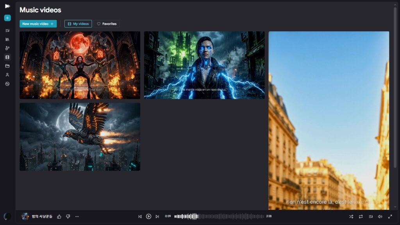Open the three-dot more options menu
The height and width of the screenshot is (225, 400).
click(77, 216)
